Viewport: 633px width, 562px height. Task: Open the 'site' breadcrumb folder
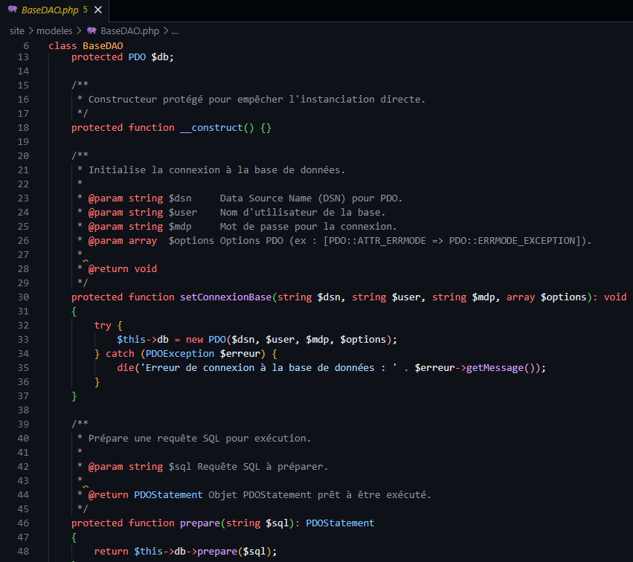point(17,30)
